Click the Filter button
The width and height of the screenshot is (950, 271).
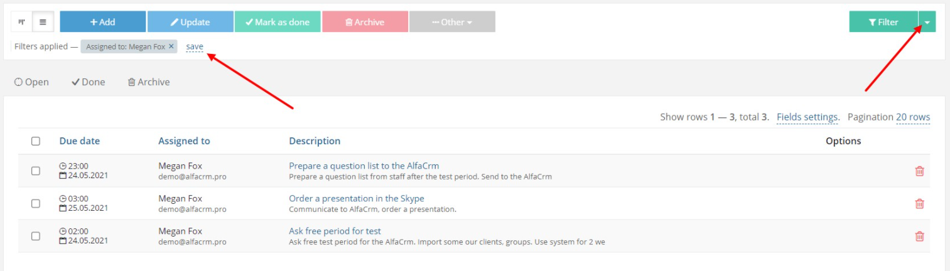[883, 22]
